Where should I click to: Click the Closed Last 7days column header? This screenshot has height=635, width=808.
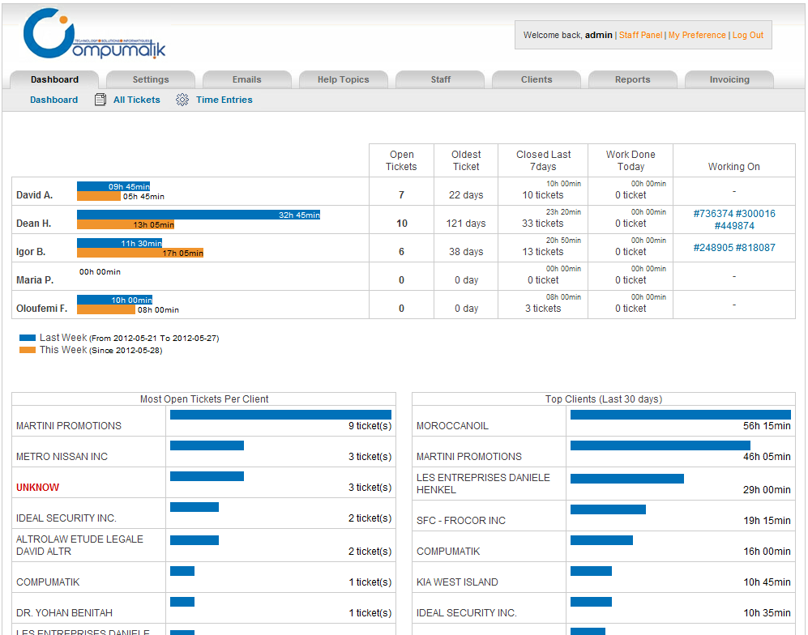(543, 160)
